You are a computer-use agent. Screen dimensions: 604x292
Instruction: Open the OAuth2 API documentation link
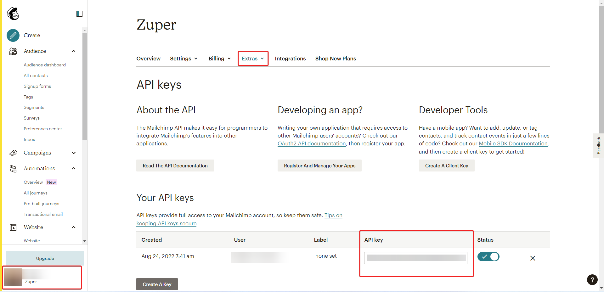click(x=312, y=143)
